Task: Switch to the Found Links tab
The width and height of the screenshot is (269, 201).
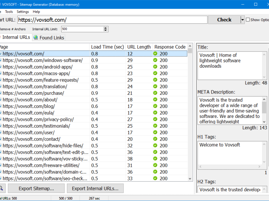Action: 49,38
